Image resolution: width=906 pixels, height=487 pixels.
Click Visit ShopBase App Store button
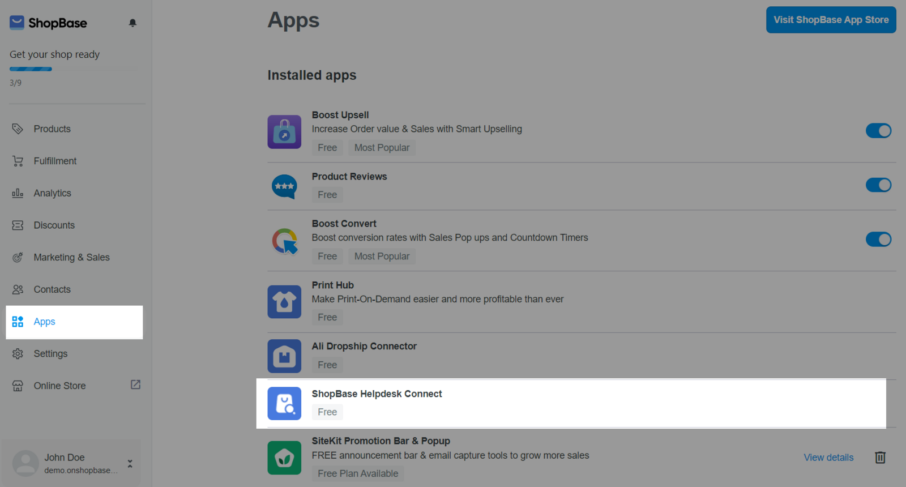pyautogui.click(x=831, y=20)
